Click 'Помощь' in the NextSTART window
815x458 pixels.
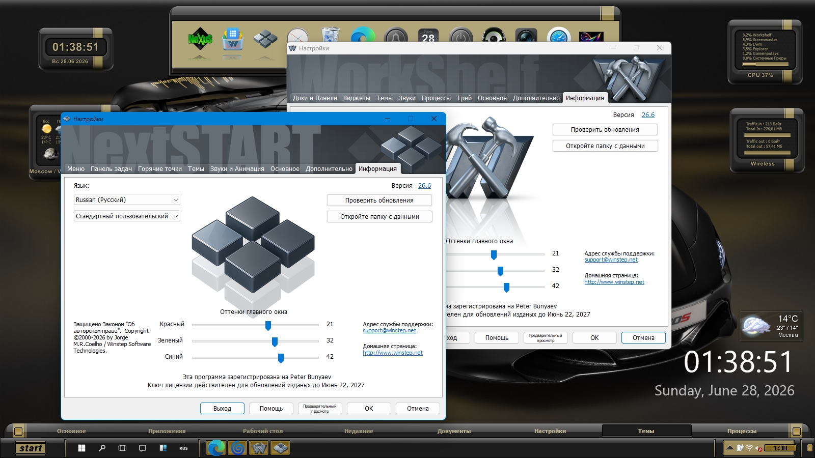[x=271, y=409]
